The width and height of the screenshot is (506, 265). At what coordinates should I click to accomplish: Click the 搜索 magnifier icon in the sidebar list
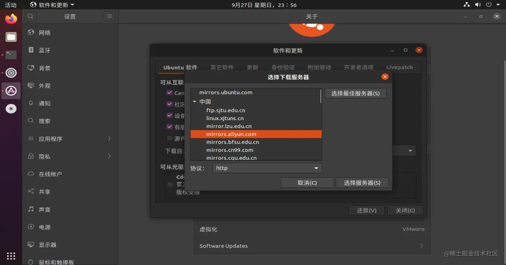31,121
